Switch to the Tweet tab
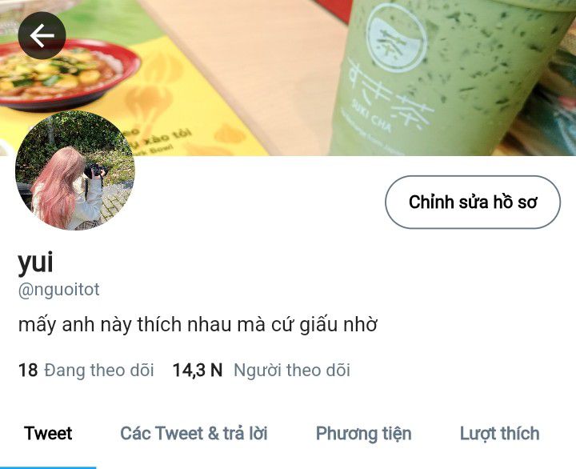 pyautogui.click(x=48, y=433)
